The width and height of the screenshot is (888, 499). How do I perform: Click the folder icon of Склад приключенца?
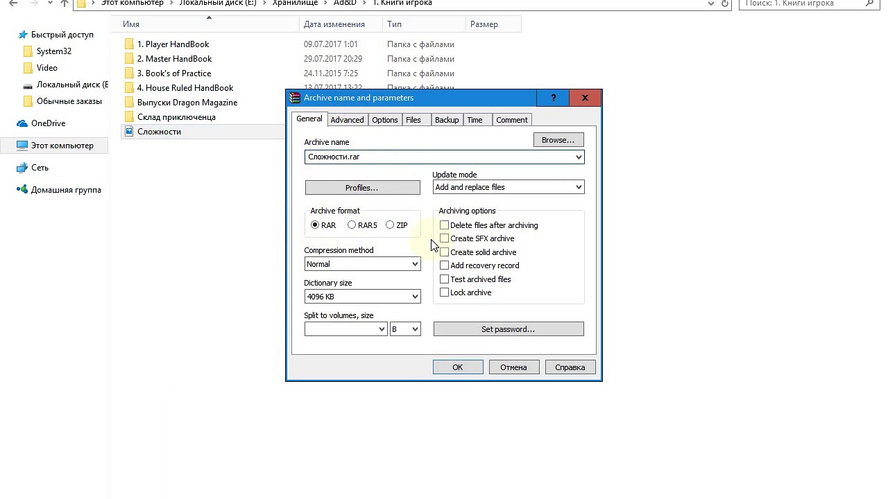click(129, 117)
